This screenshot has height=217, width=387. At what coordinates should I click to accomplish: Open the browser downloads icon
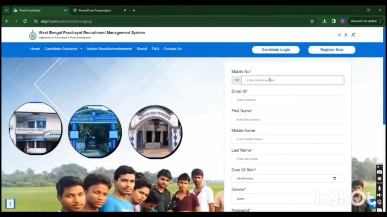pos(324,21)
